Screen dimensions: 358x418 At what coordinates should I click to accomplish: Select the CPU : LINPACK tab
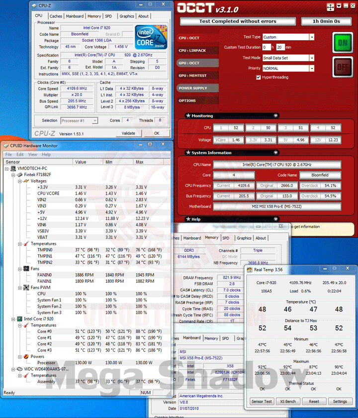pyautogui.click(x=197, y=50)
